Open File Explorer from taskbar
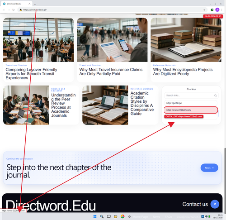This screenshot has width=226, height=220. pos(116,216)
